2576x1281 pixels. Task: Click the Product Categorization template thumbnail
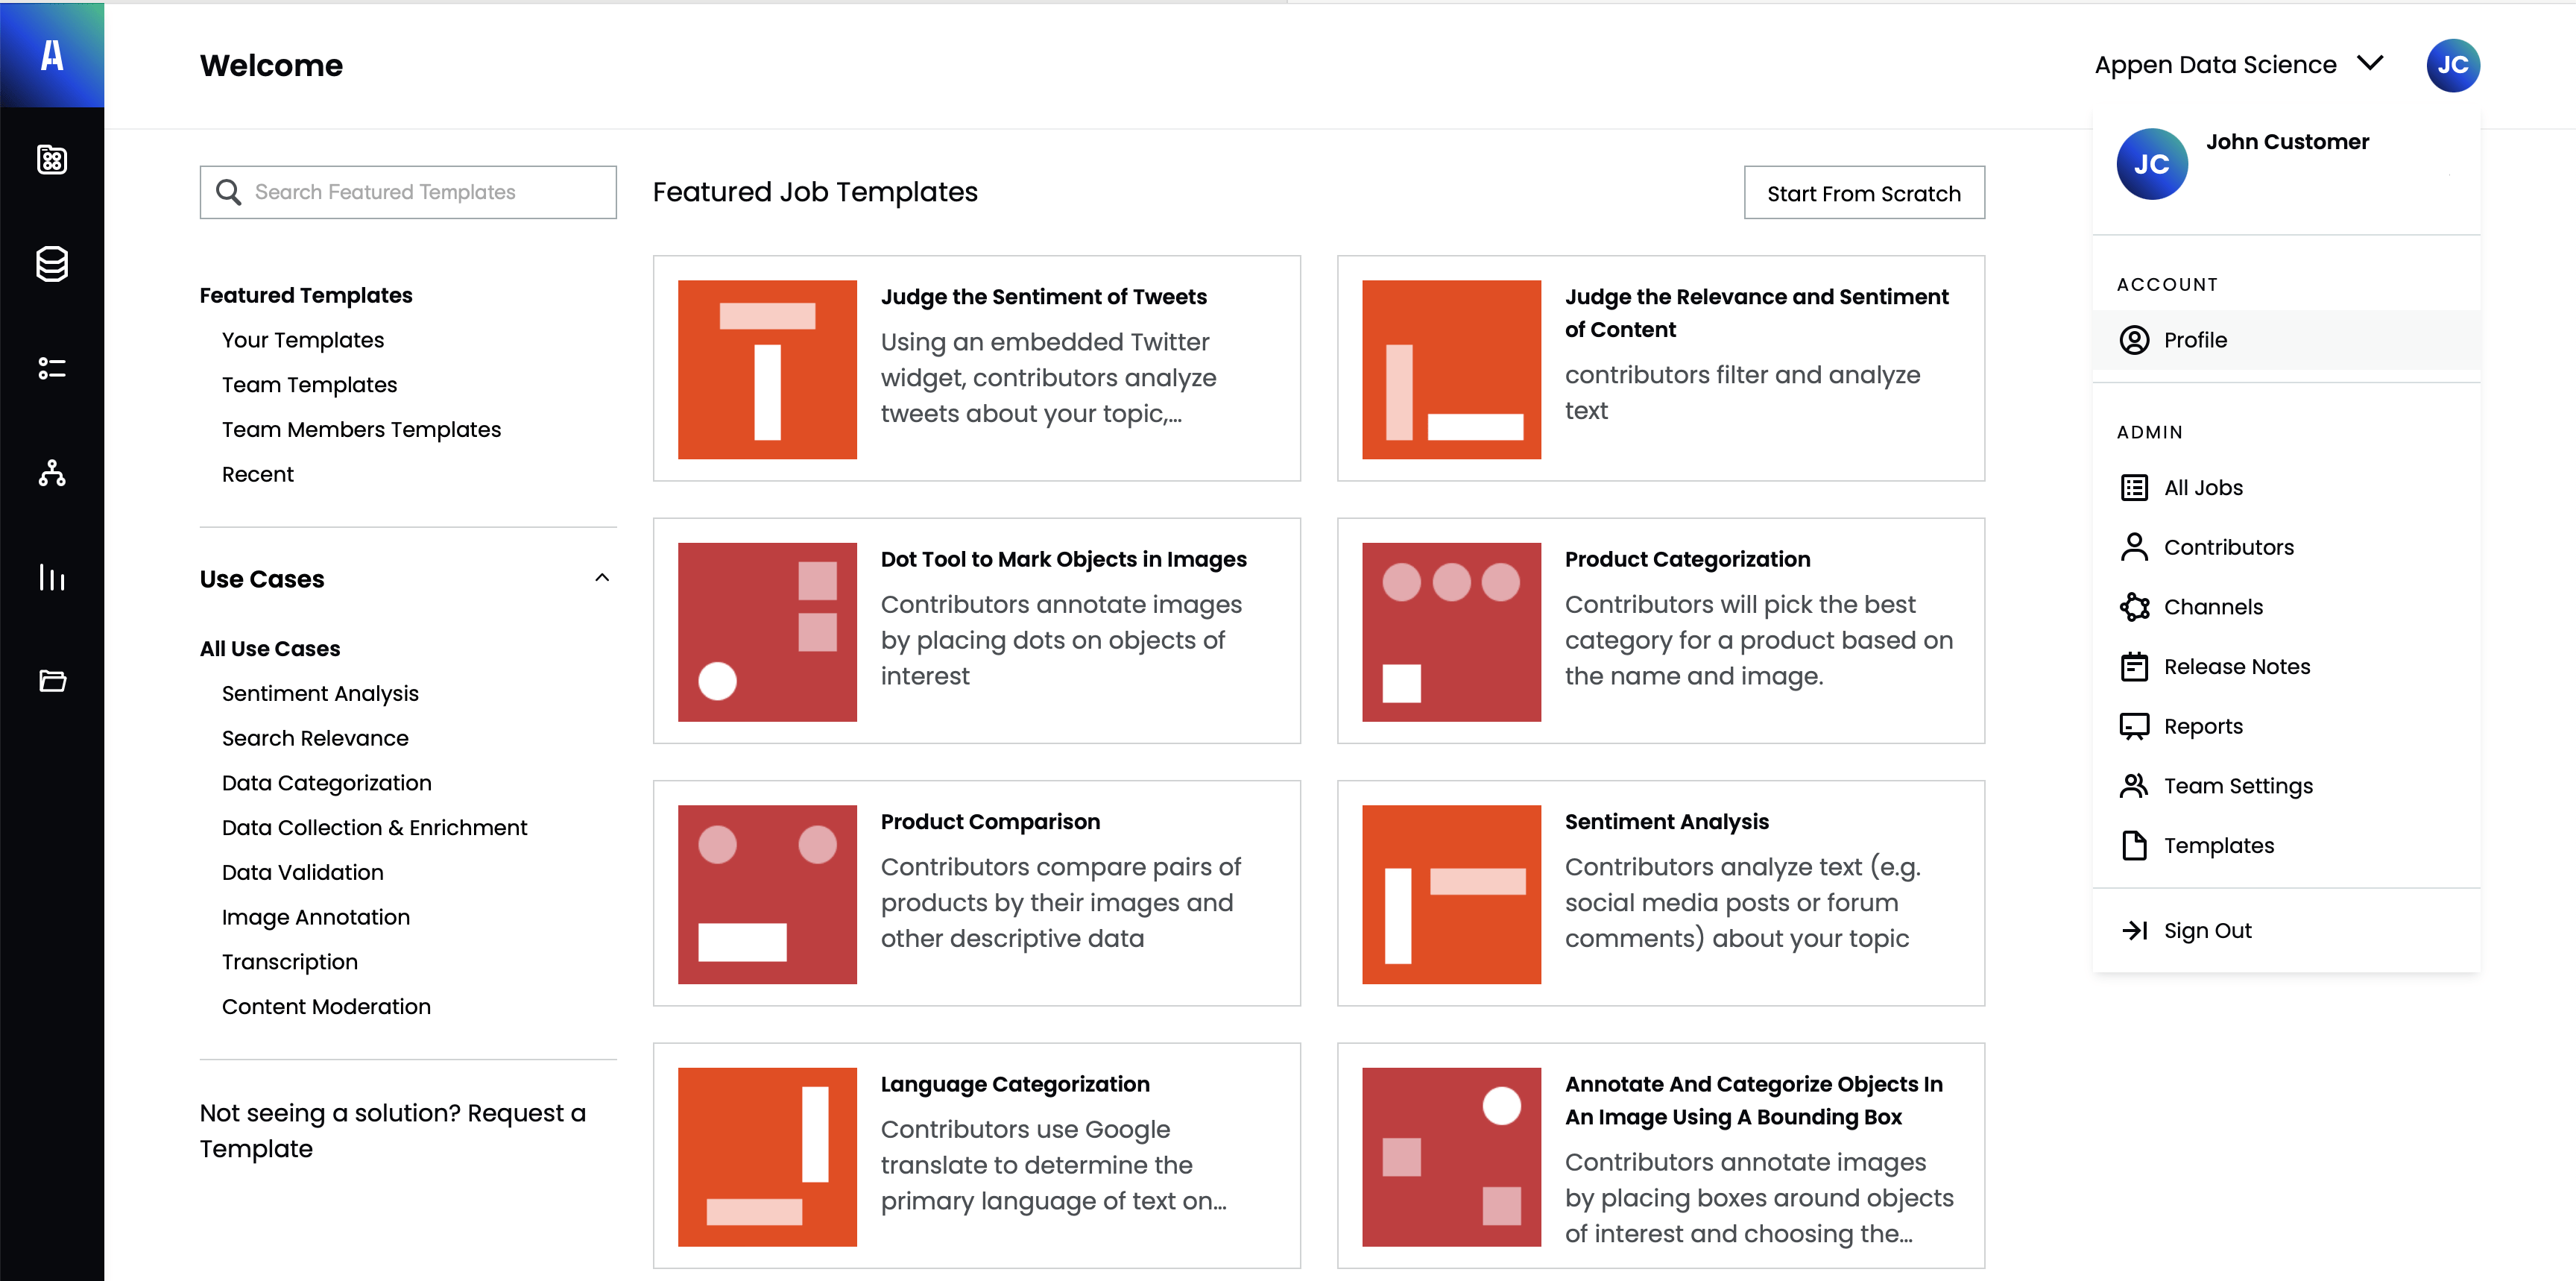1451,631
